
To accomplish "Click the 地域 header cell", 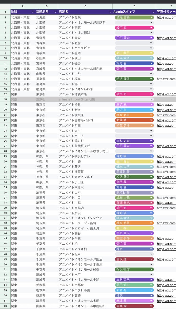I will pyautogui.click(x=23, y=12).
